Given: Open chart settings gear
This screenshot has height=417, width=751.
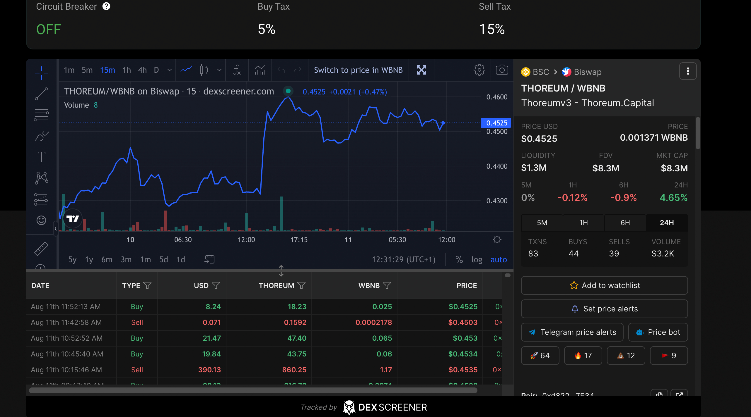Looking at the screenshot, I should click(479, 70).
